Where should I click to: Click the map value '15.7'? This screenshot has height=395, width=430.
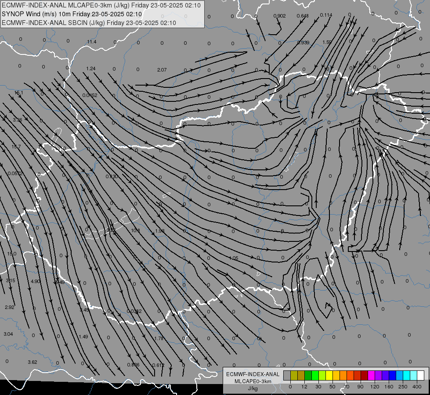click(16, 147)
